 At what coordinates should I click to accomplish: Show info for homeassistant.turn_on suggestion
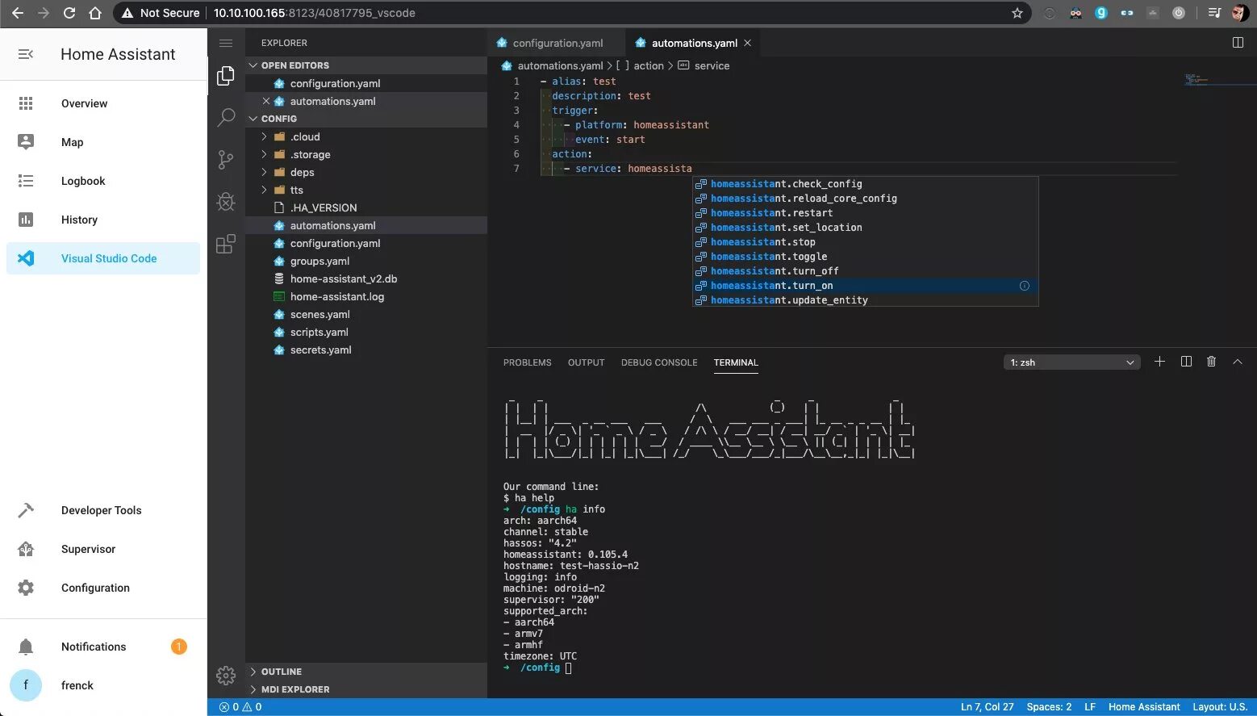pyautogui.click(x=1024, y=286)
